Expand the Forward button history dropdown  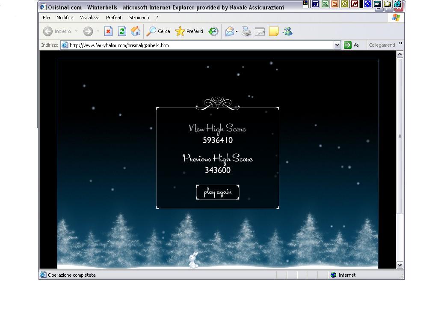[98, 31]
